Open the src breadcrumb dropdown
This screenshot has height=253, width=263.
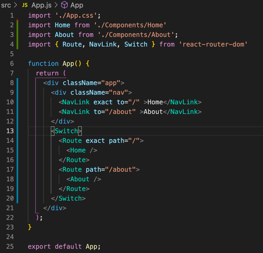(6, 5)
